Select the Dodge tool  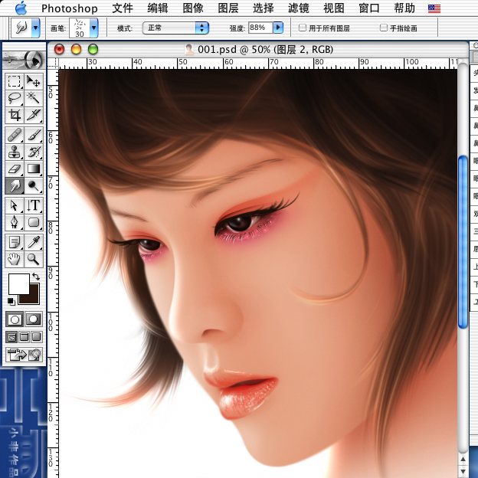point(33,185)
